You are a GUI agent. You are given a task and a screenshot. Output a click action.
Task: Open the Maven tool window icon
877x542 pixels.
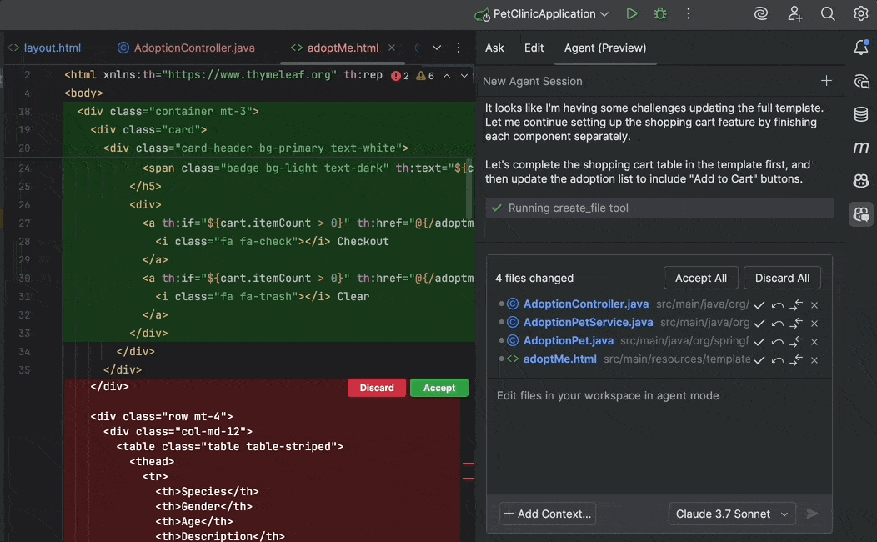point(861,147)
